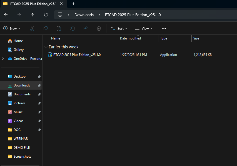237x166 pixels.
Task: Click the Application type cell
Action: pyautogui.click(x=168, y=54)
